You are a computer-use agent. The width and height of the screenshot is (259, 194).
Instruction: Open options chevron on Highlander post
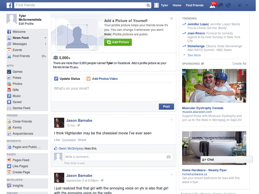pyautogui.click(x=172, y=119)
